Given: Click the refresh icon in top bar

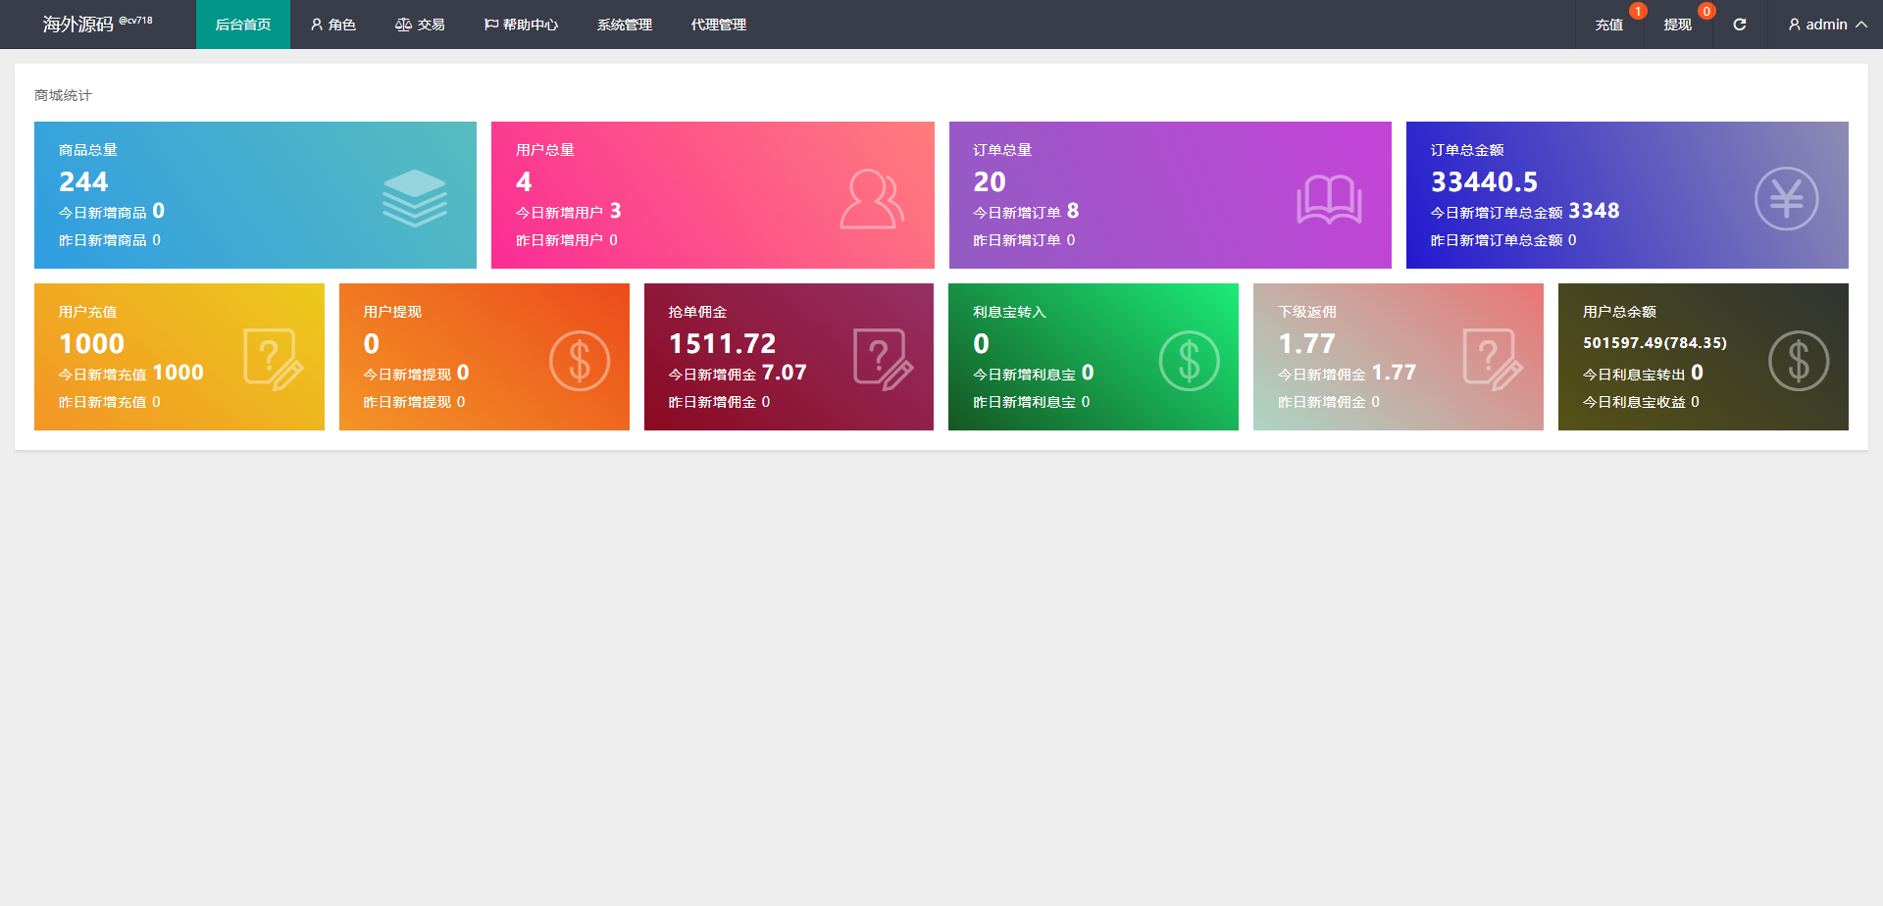Looking at the screenshot, I should coord(1739,25).
